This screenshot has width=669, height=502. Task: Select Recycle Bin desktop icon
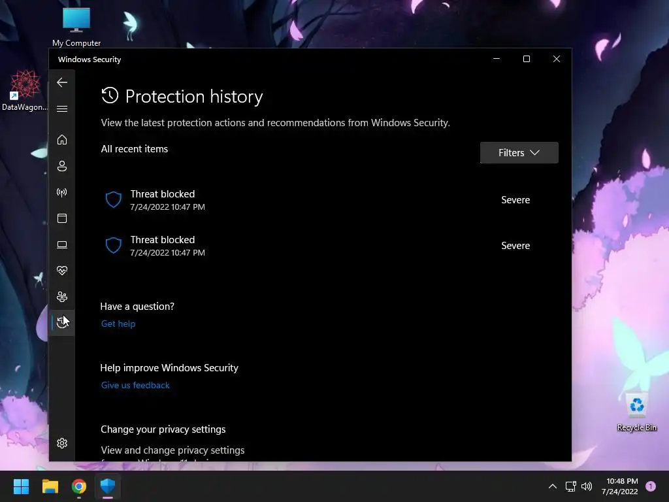click(x=636, y=412)
